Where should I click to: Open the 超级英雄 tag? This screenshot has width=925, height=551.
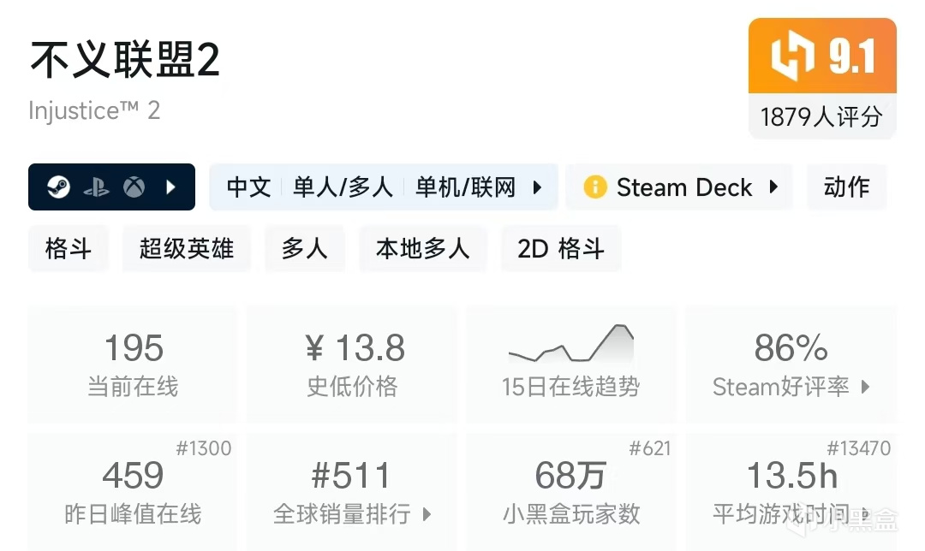coord(187,249)
